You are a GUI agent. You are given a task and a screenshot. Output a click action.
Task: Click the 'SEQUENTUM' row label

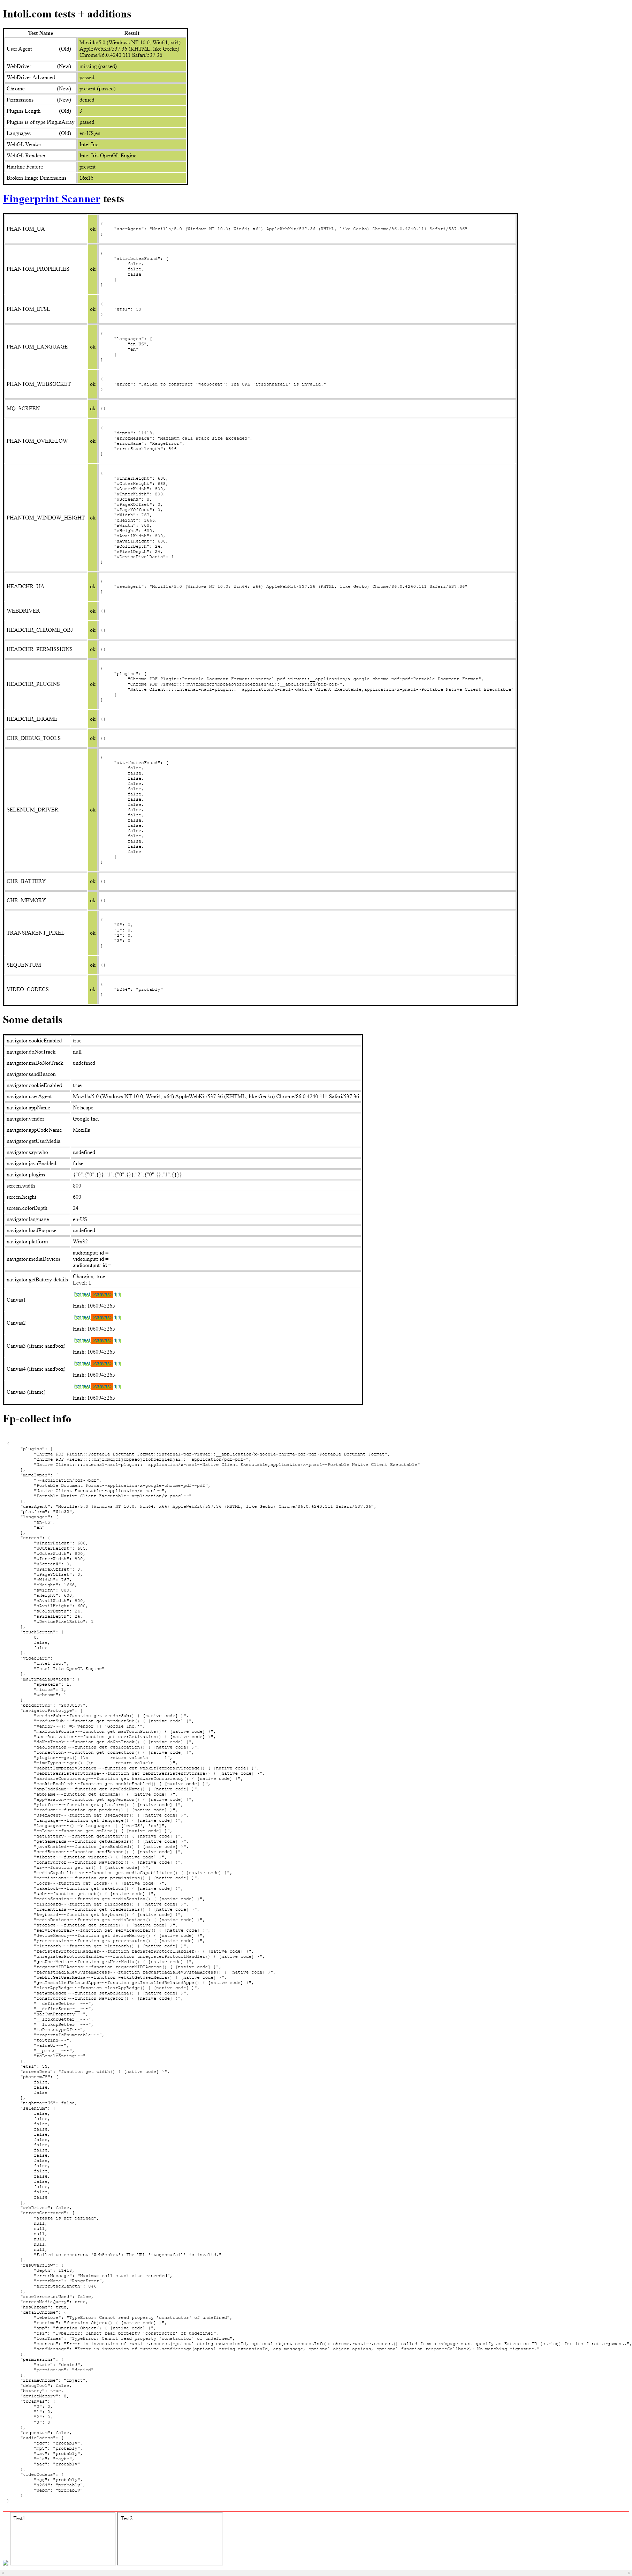coord(24,965)
